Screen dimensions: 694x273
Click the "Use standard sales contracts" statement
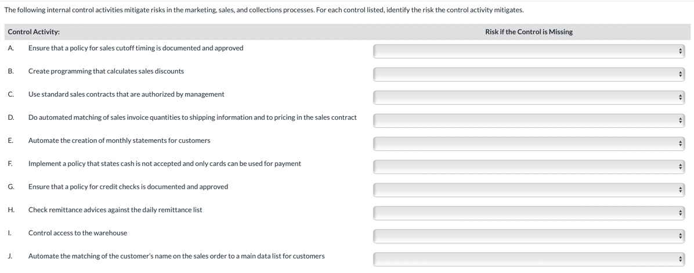126,94
